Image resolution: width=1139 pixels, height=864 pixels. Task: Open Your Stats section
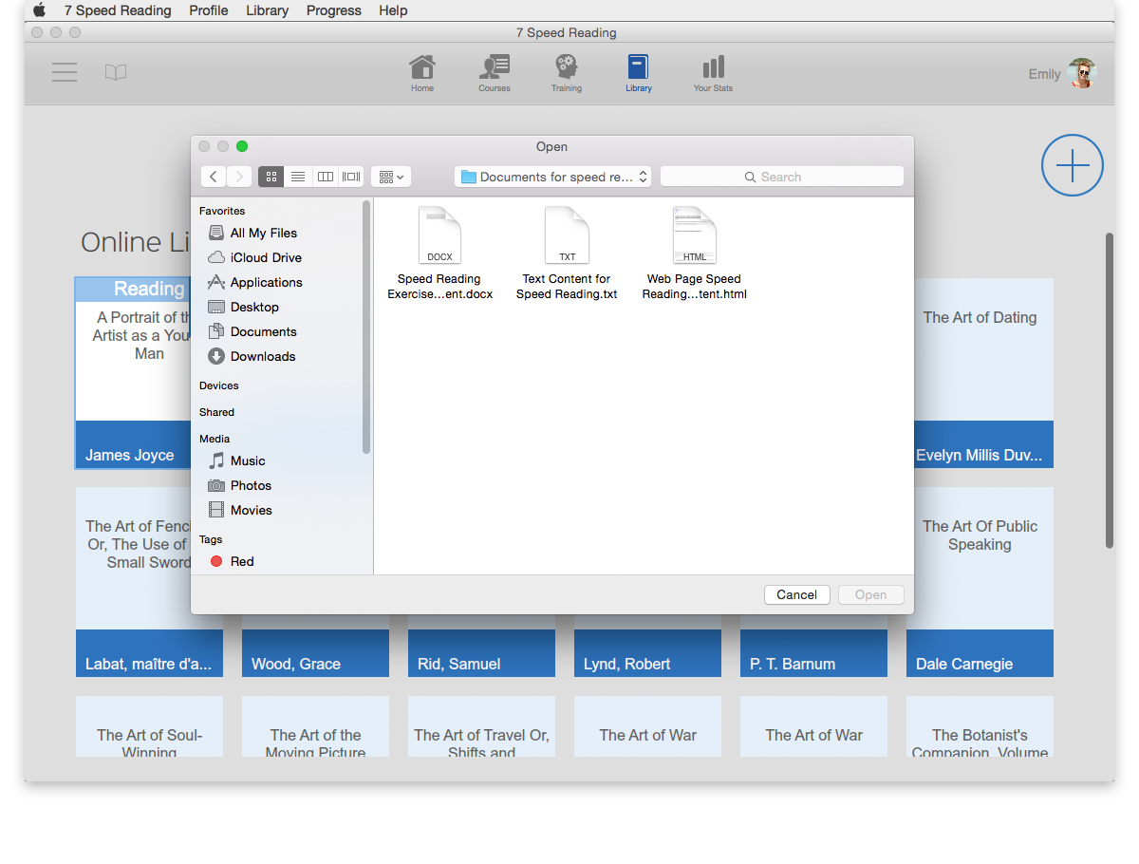[713, 73]
